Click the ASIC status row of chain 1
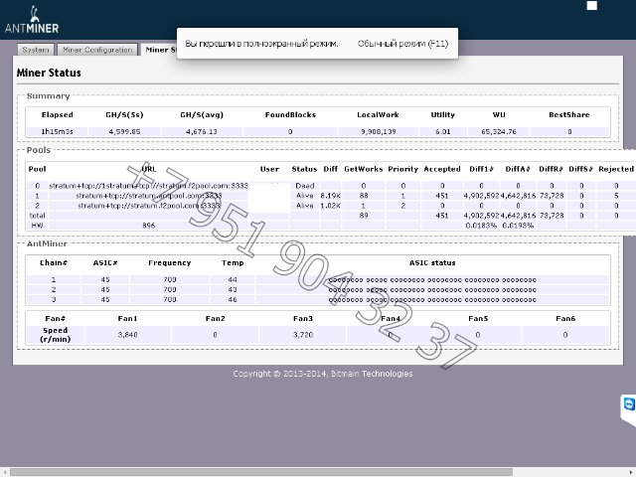Viewport: 636px width, 477px height. pos(432,280)
